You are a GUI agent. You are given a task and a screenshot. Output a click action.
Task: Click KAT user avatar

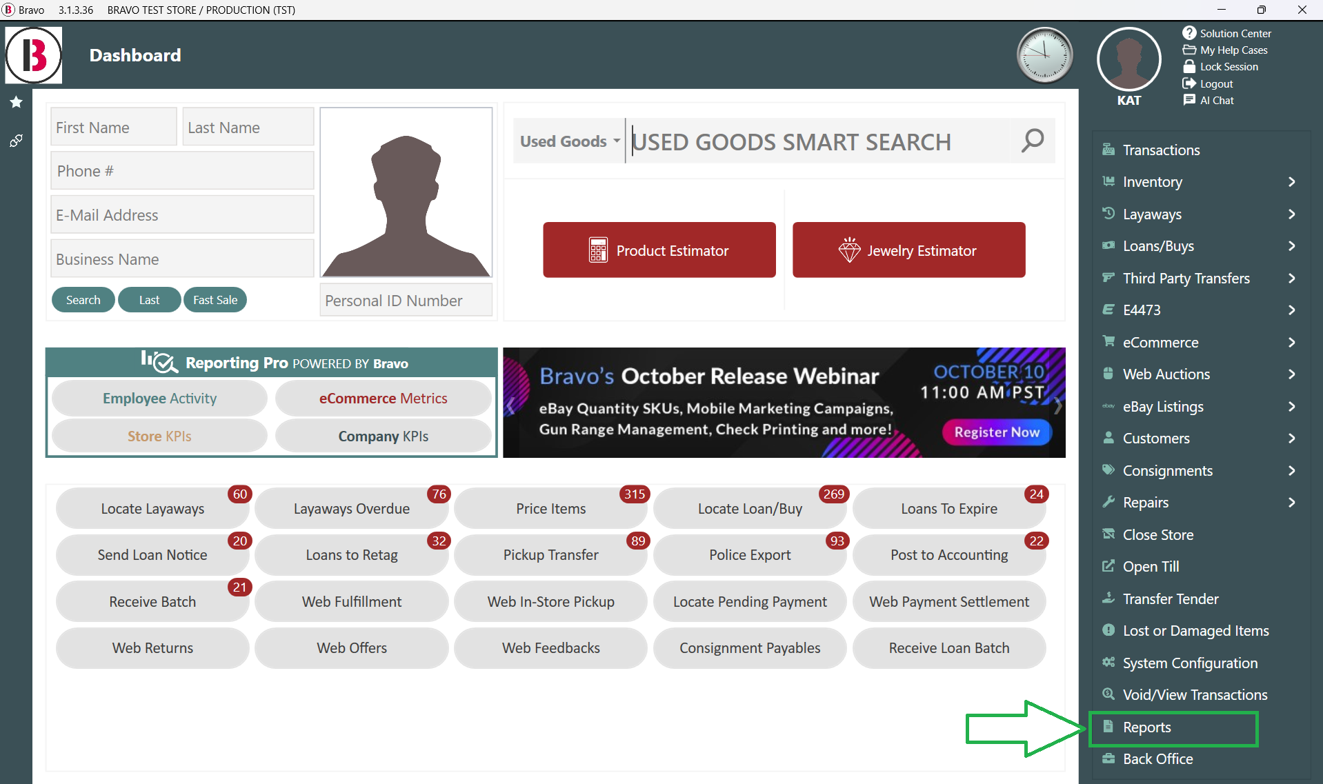point(1129,59)
